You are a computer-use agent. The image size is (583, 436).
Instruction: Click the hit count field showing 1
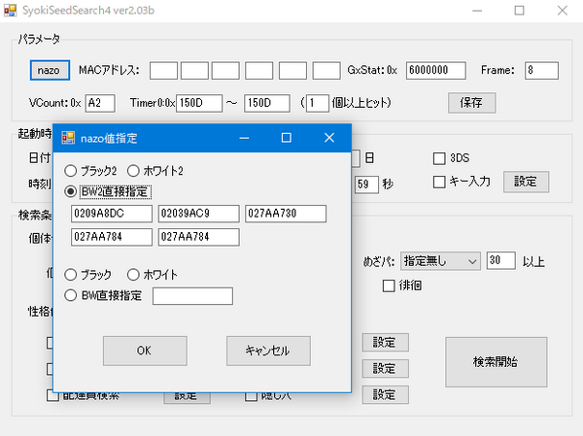tap(318, 103)
